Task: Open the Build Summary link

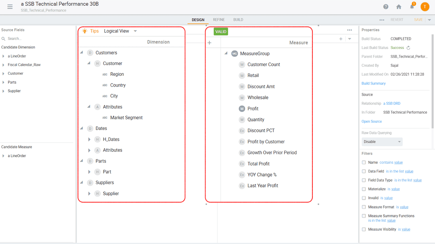Action: coord(374,83)
